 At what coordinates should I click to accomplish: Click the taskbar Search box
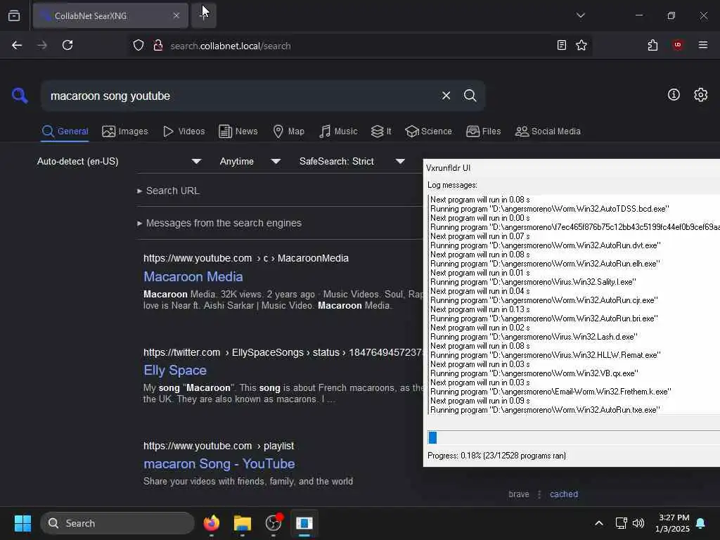(x=117, y=523)
